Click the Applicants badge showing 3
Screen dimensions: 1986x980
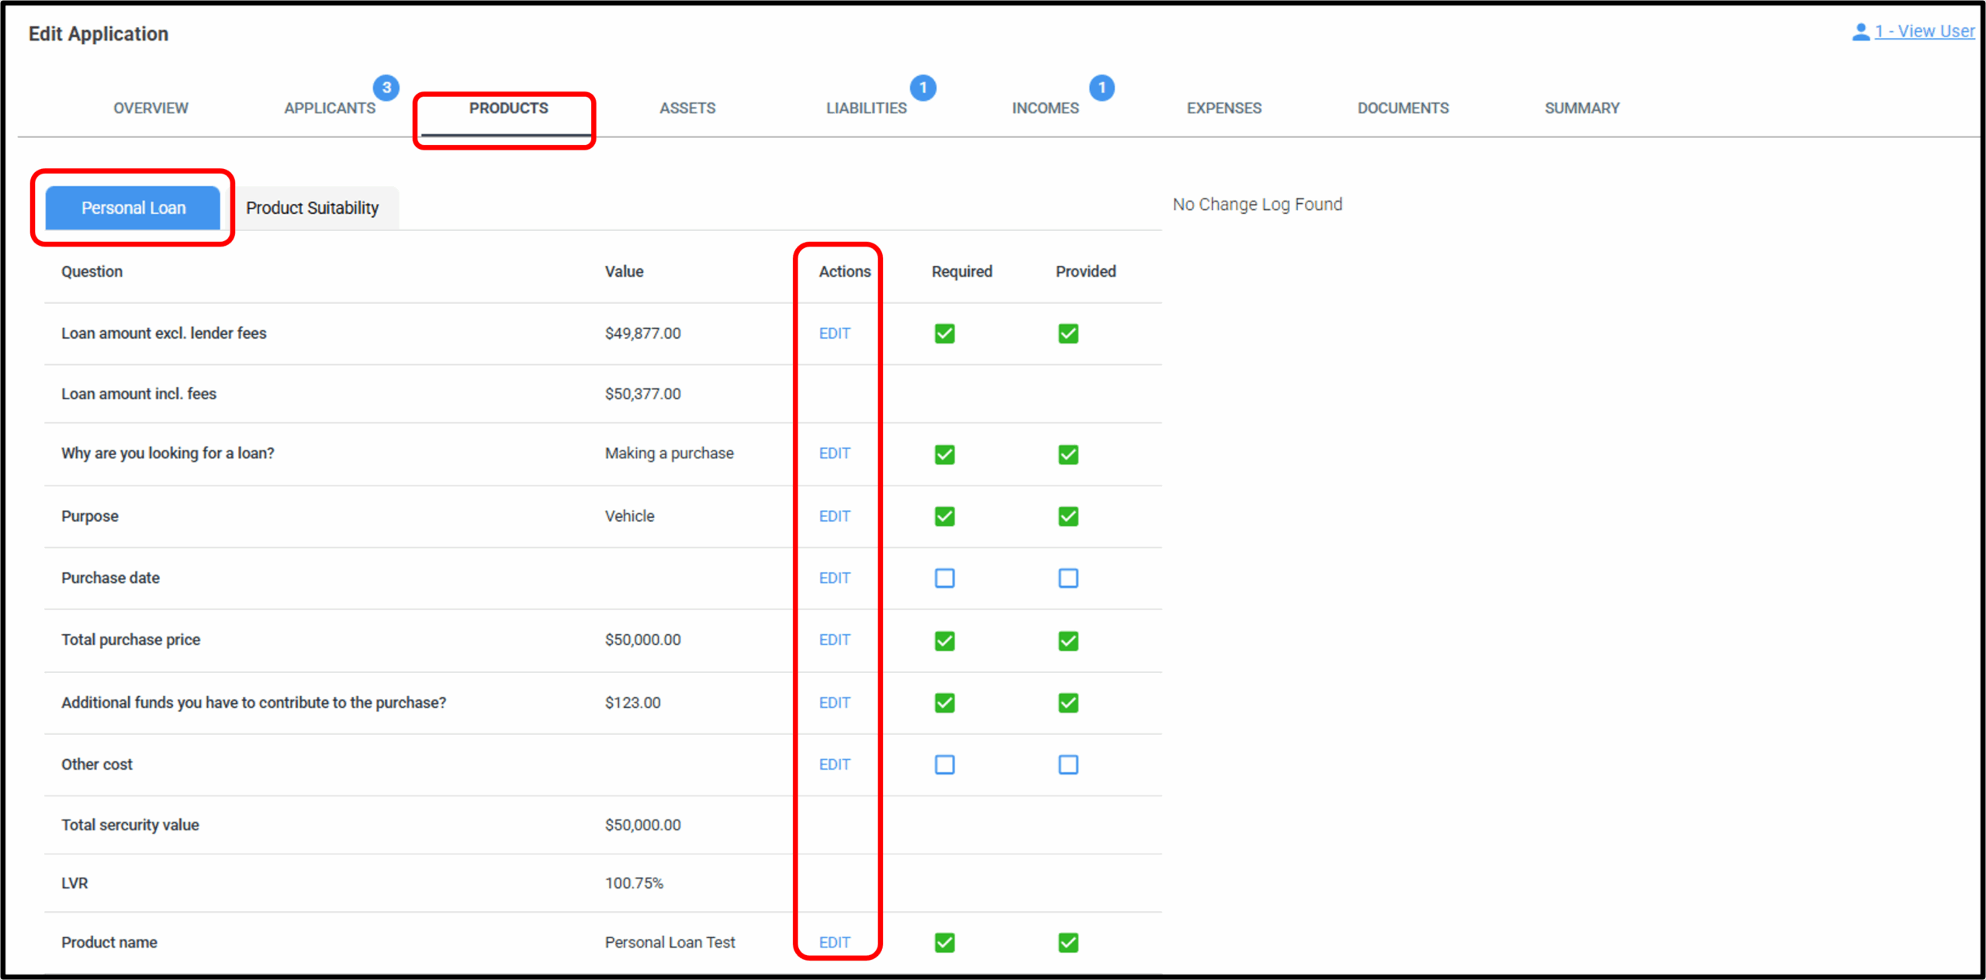pyautogui.click(x=386, y=88)
